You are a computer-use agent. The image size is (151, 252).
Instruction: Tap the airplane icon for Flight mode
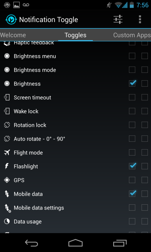(x=7, y=152)
